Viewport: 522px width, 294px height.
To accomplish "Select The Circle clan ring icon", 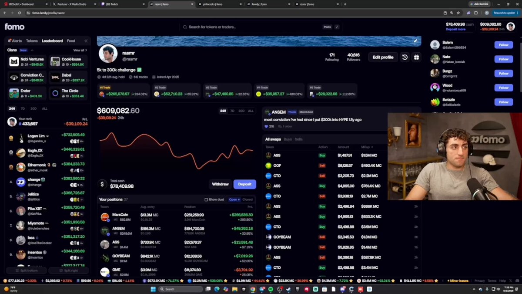I will coord(55,93).
